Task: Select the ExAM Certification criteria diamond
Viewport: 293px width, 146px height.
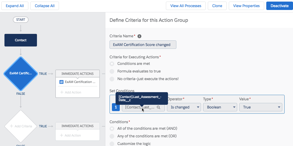Action: [x=21, y=74]
